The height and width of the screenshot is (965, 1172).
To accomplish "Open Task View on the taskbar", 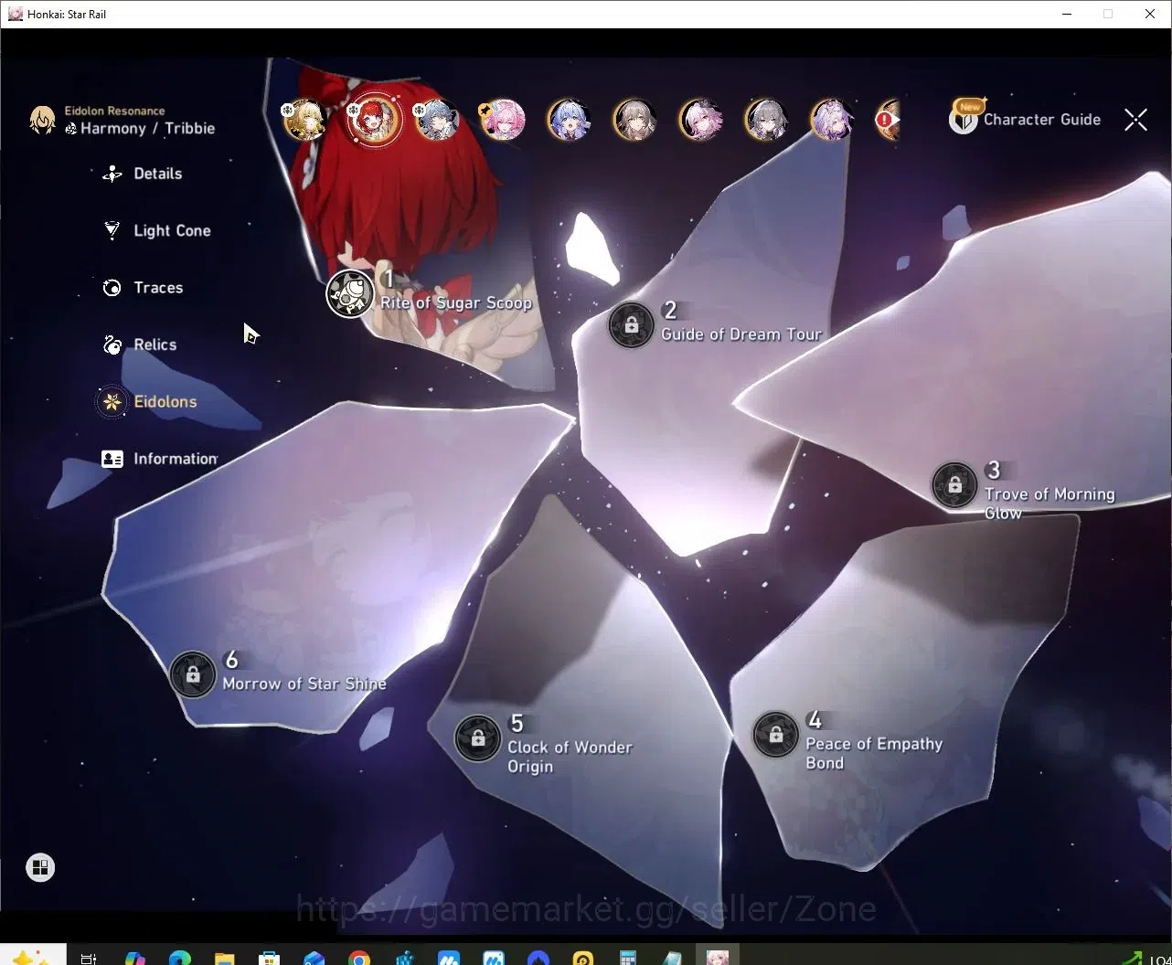I will pos(89,958).
